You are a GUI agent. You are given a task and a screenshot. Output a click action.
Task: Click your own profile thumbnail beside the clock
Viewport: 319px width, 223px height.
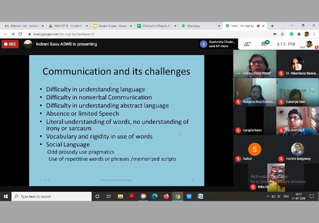(x=309, y=44)
